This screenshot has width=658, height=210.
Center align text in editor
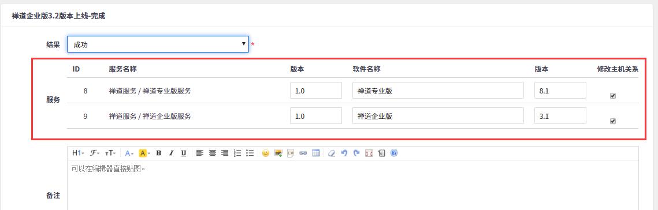[x=213, y=153]
